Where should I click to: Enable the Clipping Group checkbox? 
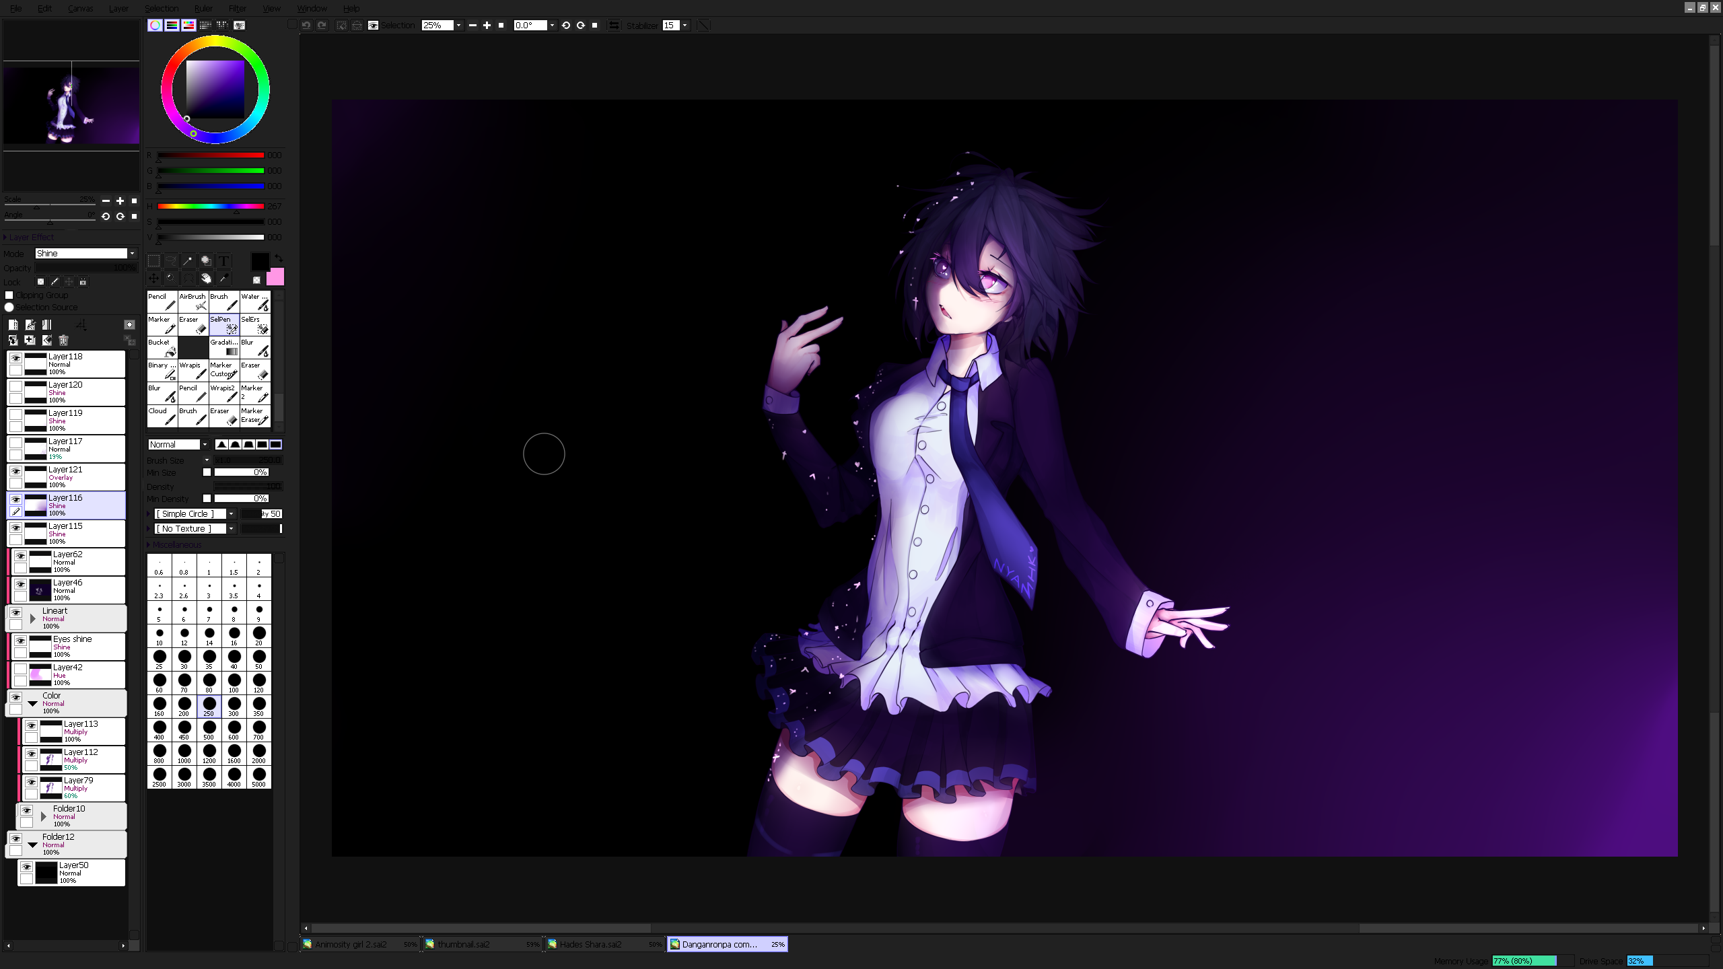[x=9, y=295]
